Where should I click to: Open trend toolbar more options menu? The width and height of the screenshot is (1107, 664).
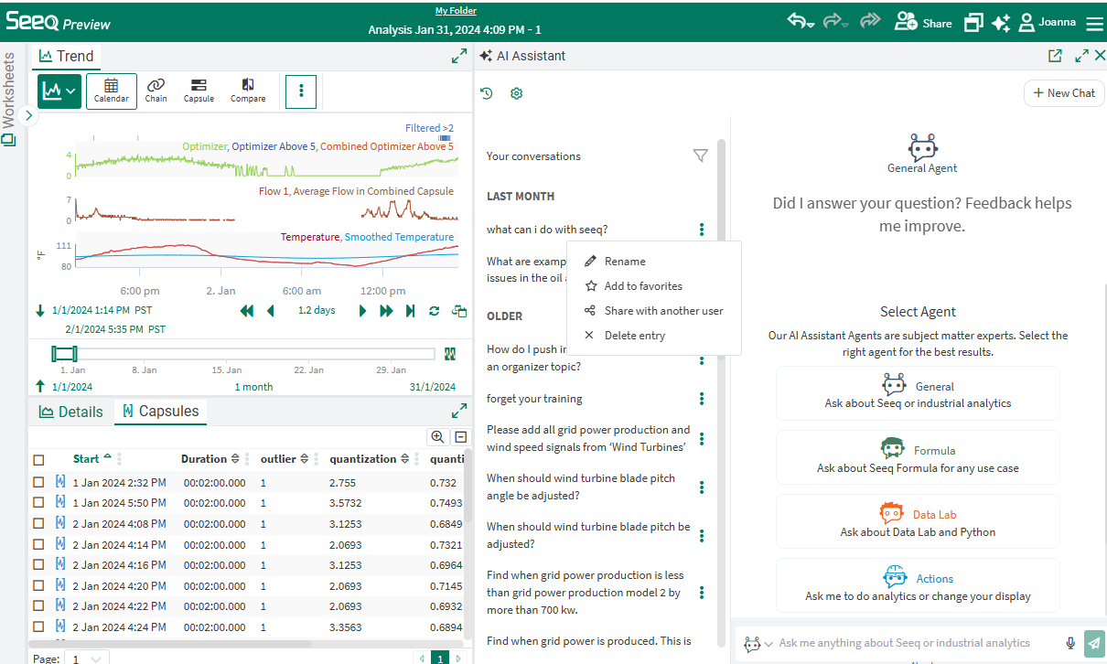coord(301,91)
